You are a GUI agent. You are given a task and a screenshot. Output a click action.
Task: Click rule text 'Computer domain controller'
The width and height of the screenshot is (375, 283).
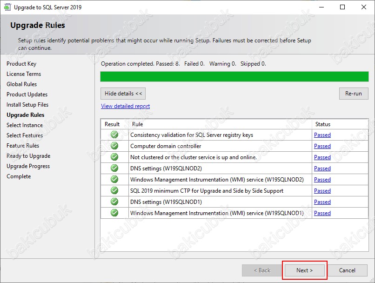click(166, 146)
